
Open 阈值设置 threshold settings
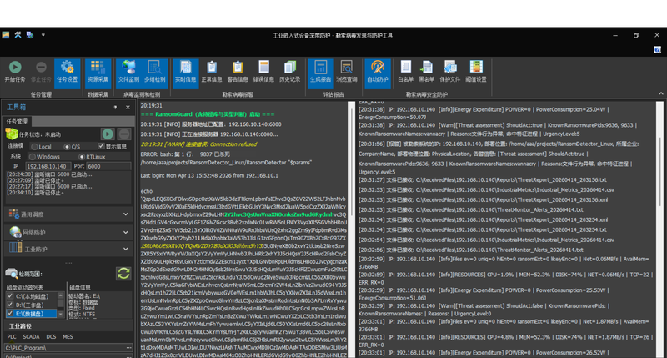tap(475, 72)
